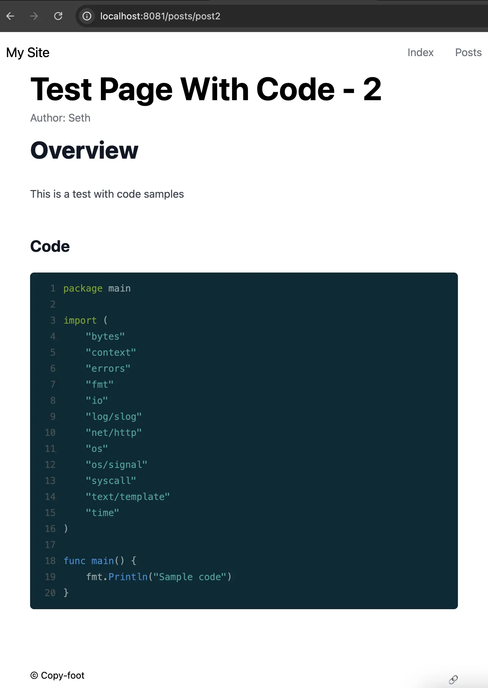Click the "Author: Seth" byline

tap(60, 118)
